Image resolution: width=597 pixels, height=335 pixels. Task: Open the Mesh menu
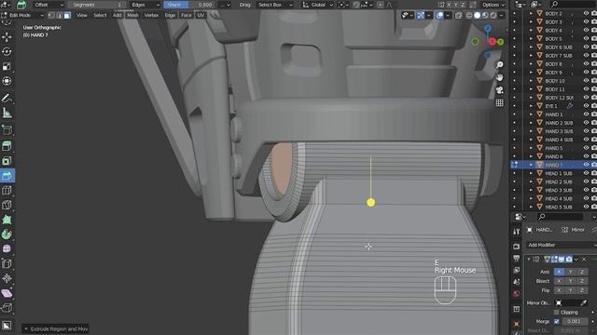132,16
